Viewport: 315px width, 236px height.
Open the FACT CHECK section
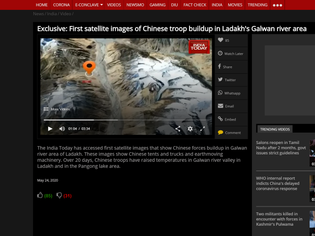pyautogui.click(x=195, y=5)
